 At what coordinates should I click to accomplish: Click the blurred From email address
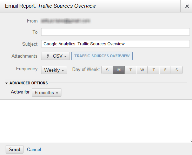coord(66,21)
